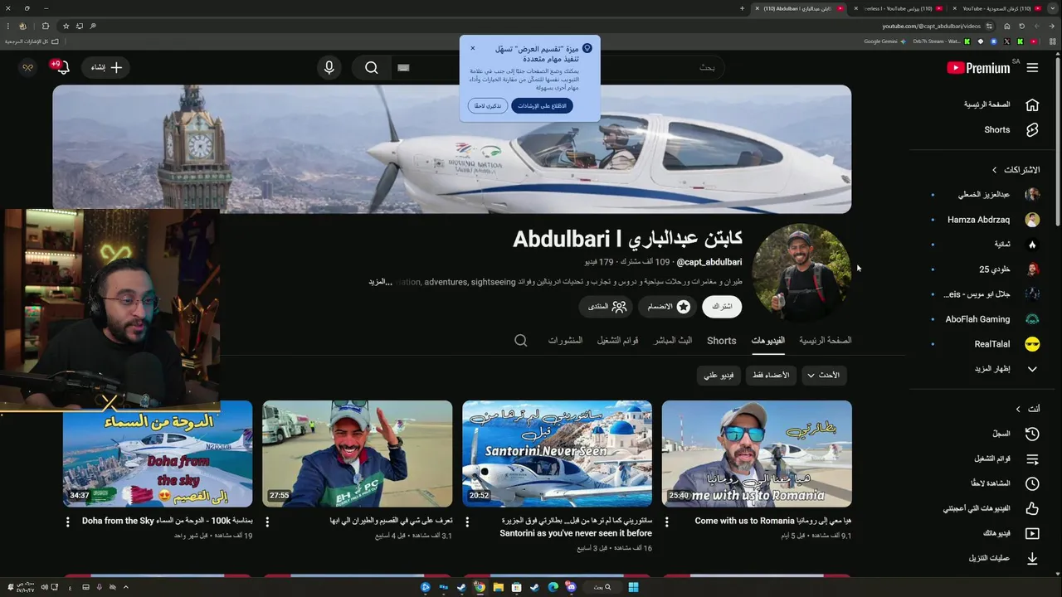This screenshot has width=1062, height=597.
Task: Open options menu for Santorini video
Action: 467,522
